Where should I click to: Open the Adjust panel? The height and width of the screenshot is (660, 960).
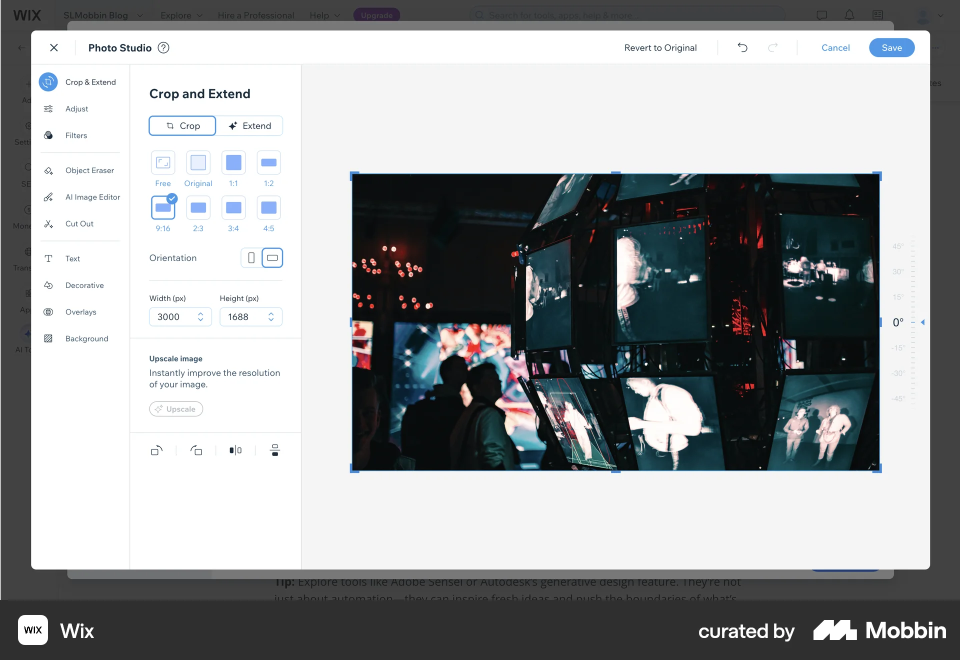pyautogui.click(x=76, y=108)
